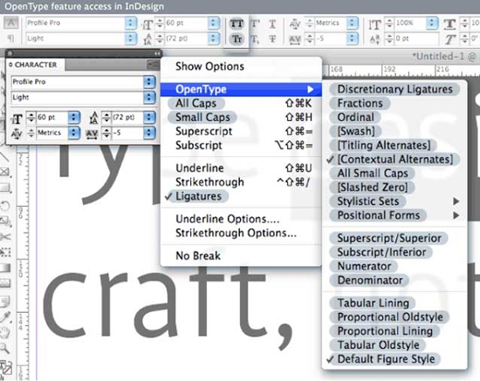The width and height of the screenshot is (480, 381).
Task: Click the fill and stroke swatch in toolbox
Action: (x=6, y=367)
